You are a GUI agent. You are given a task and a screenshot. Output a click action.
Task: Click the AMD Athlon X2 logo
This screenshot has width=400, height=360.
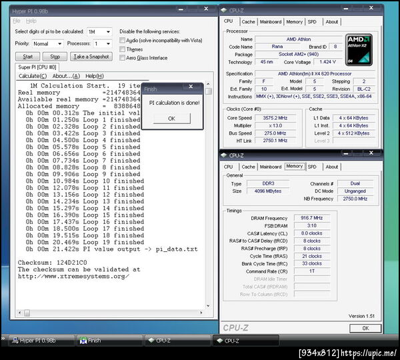359,50
